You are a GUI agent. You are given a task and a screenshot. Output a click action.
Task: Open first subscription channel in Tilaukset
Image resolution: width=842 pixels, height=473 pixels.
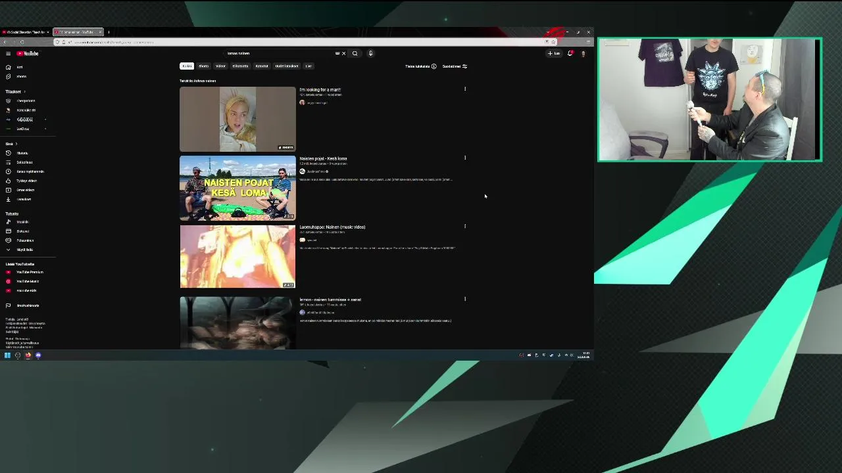[x=25, y=101]
